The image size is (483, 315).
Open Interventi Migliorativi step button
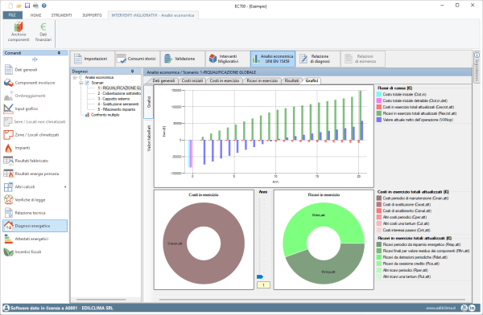(x=227, y=59)
